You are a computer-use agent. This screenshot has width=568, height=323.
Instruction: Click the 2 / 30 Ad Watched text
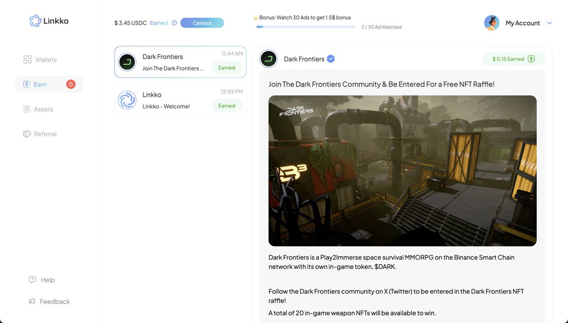[x=382, y=27]
